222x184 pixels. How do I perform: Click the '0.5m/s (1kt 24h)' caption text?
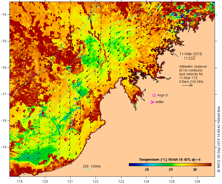(191, 82)
